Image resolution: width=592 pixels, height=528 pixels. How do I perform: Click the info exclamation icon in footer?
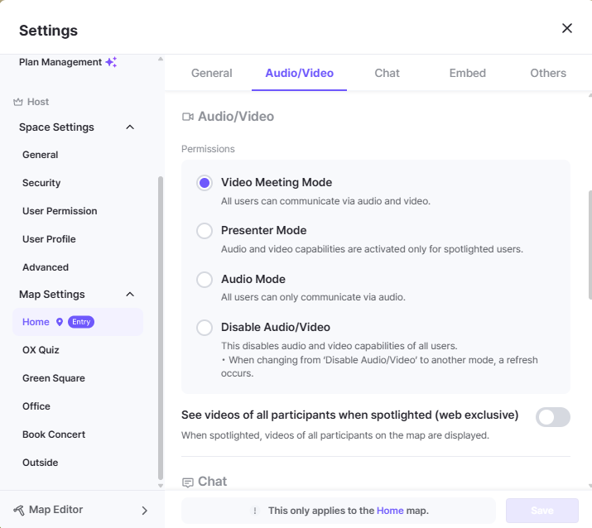255,511
